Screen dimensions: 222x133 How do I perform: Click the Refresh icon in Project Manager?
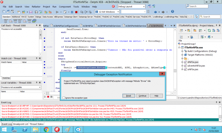click(209, 30)
